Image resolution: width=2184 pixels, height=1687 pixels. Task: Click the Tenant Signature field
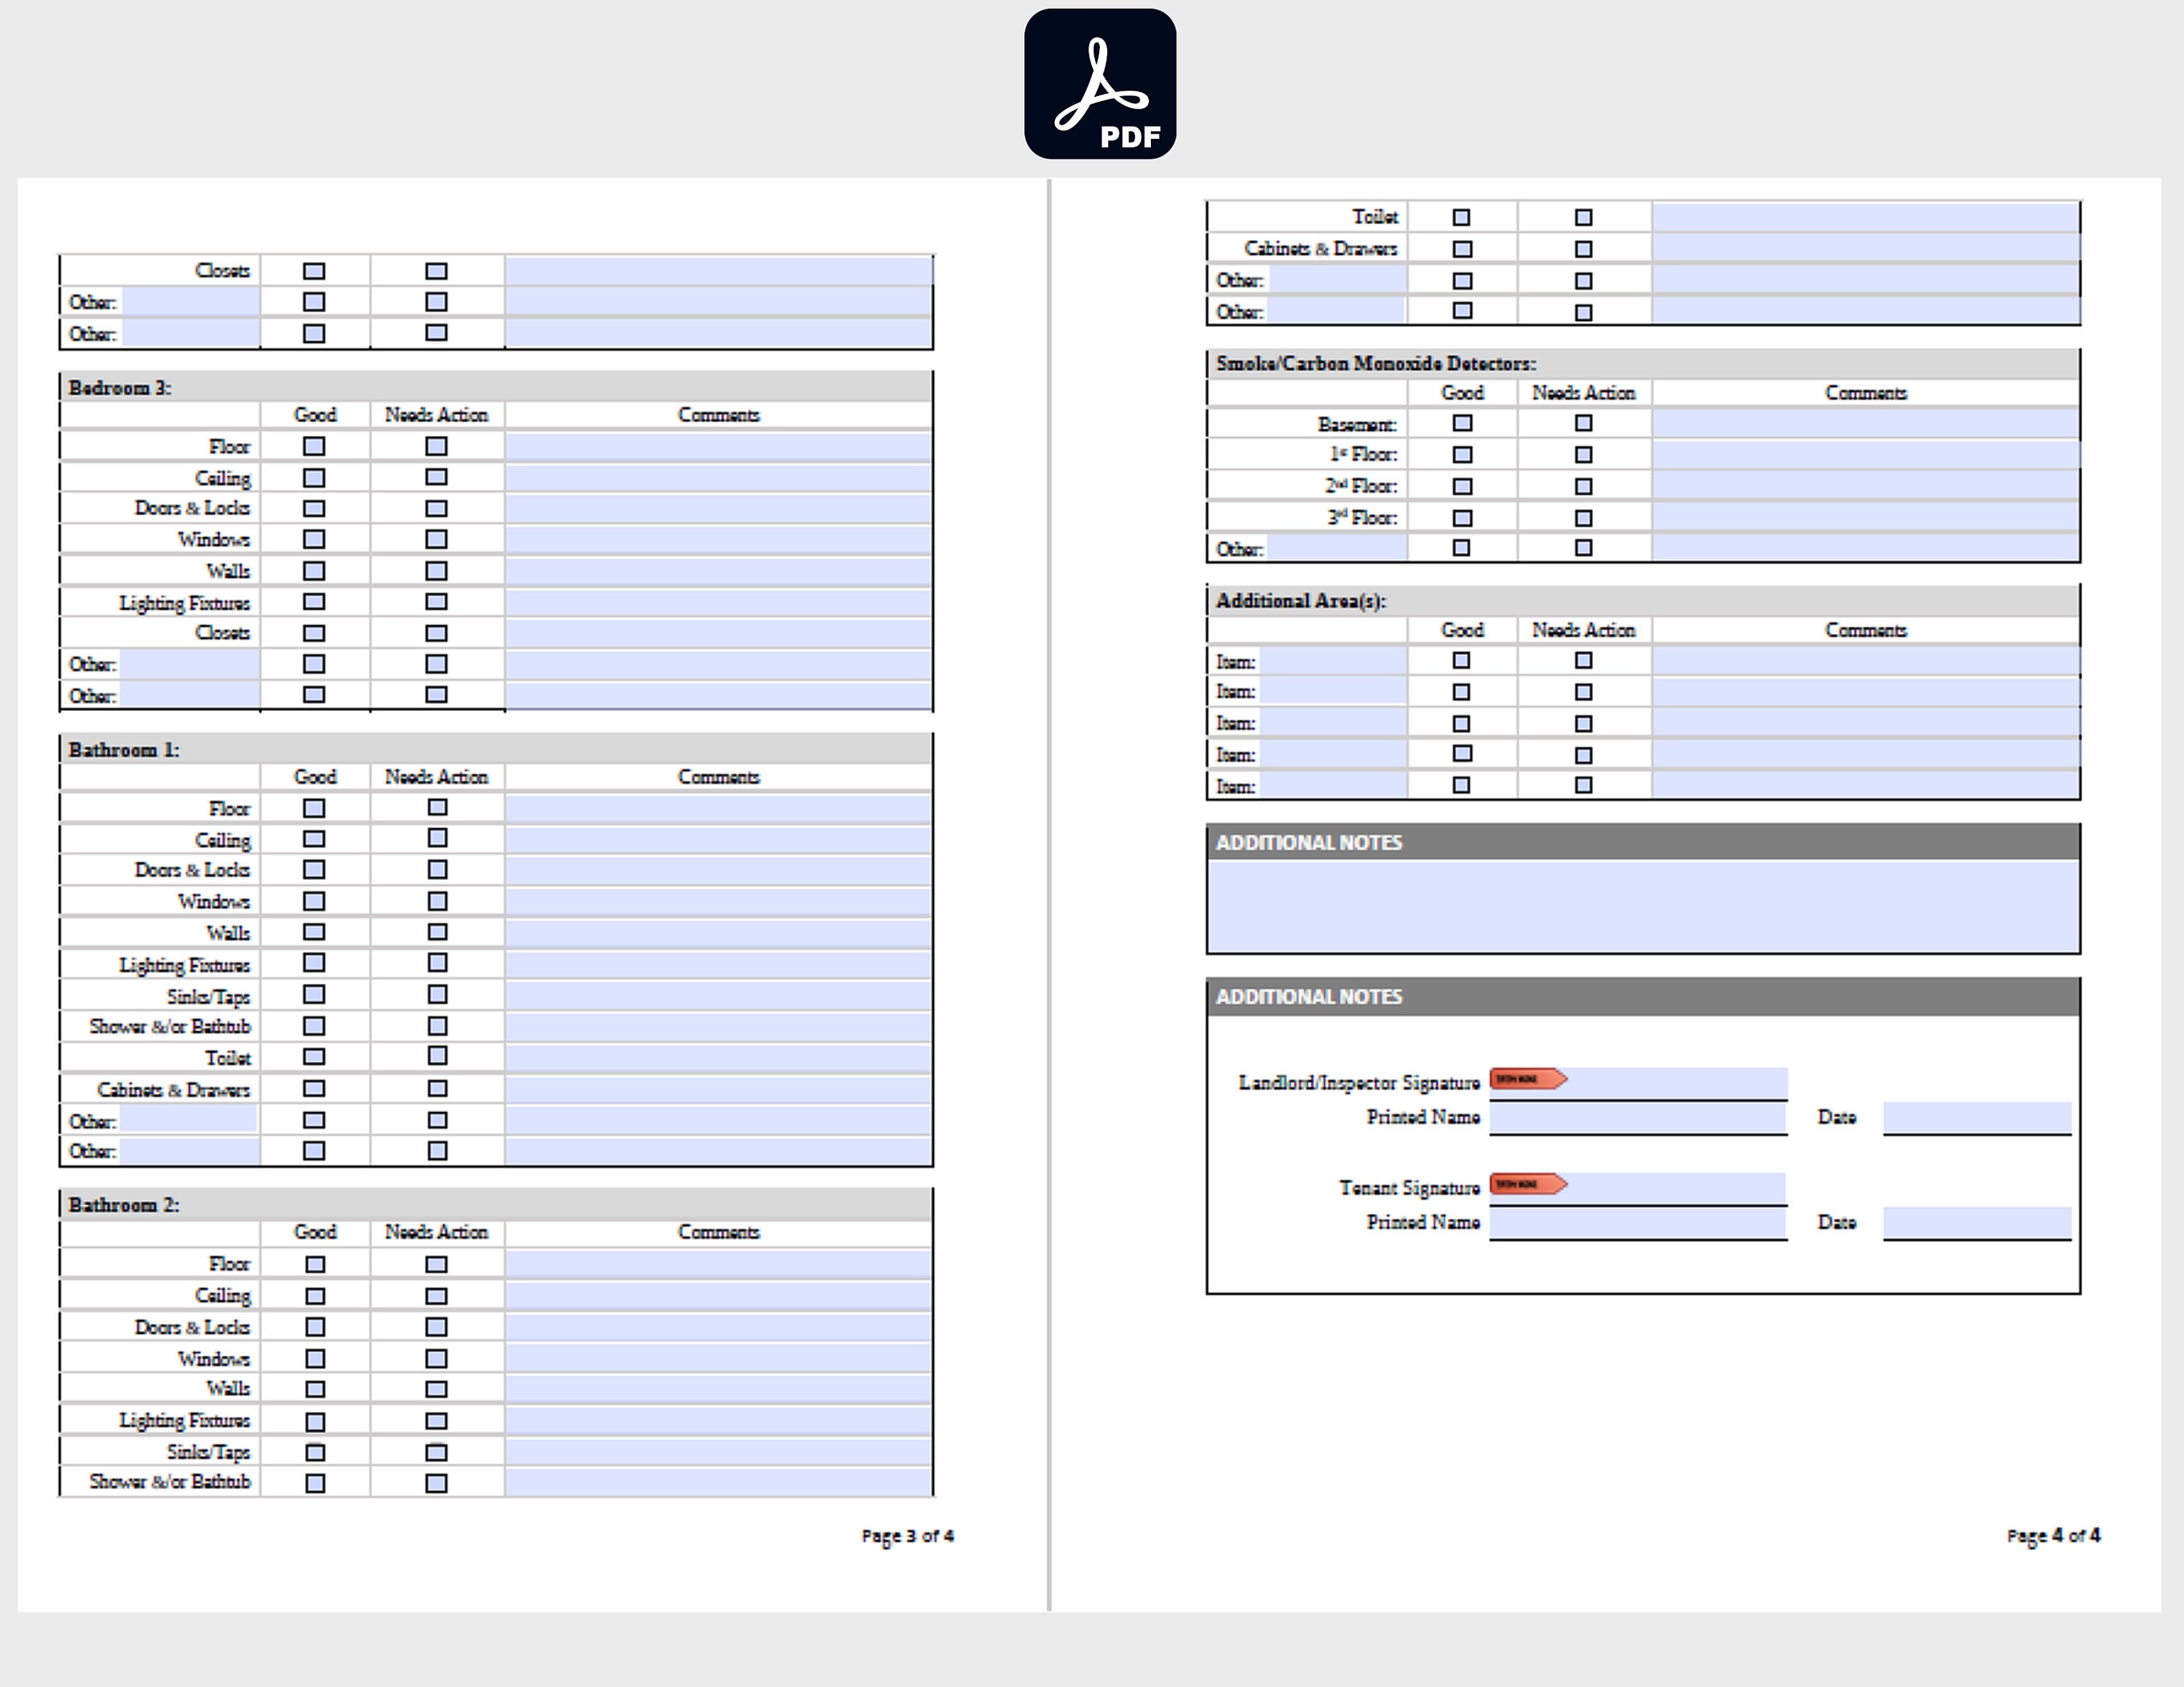1638,1187
